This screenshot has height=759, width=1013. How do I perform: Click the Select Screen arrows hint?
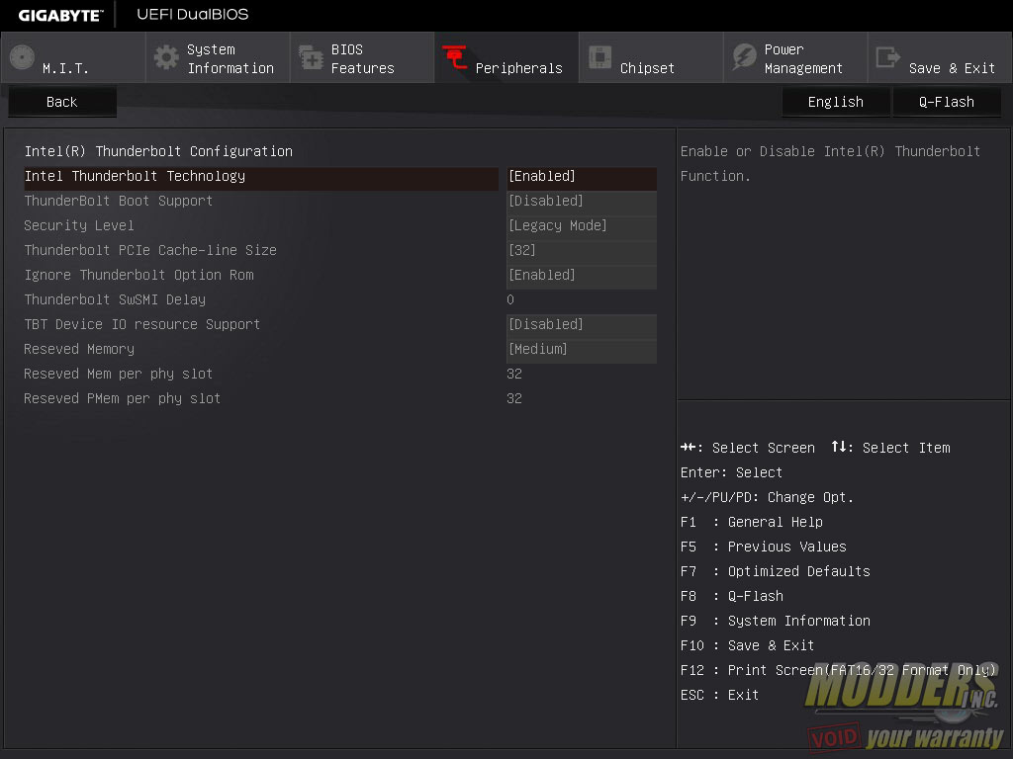tap(748, 448)
